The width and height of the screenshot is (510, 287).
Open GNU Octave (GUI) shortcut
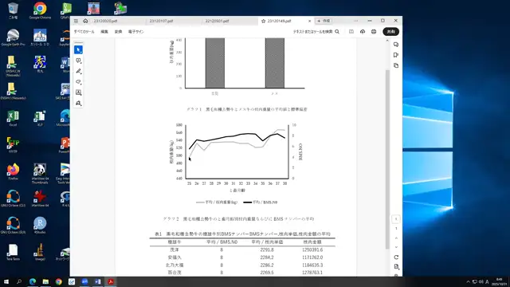tap(13, 225)
